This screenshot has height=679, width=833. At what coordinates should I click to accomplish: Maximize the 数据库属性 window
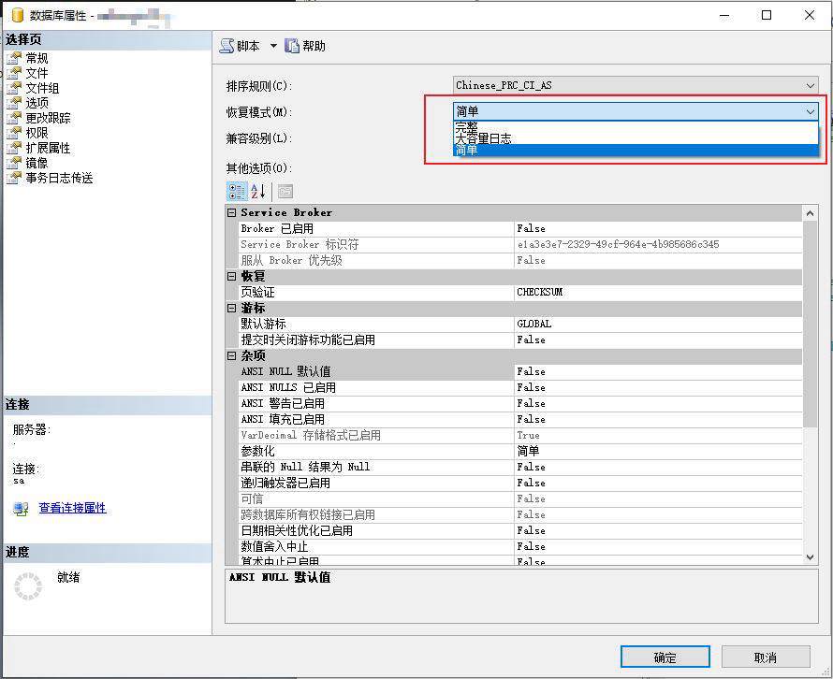[767, 15]
